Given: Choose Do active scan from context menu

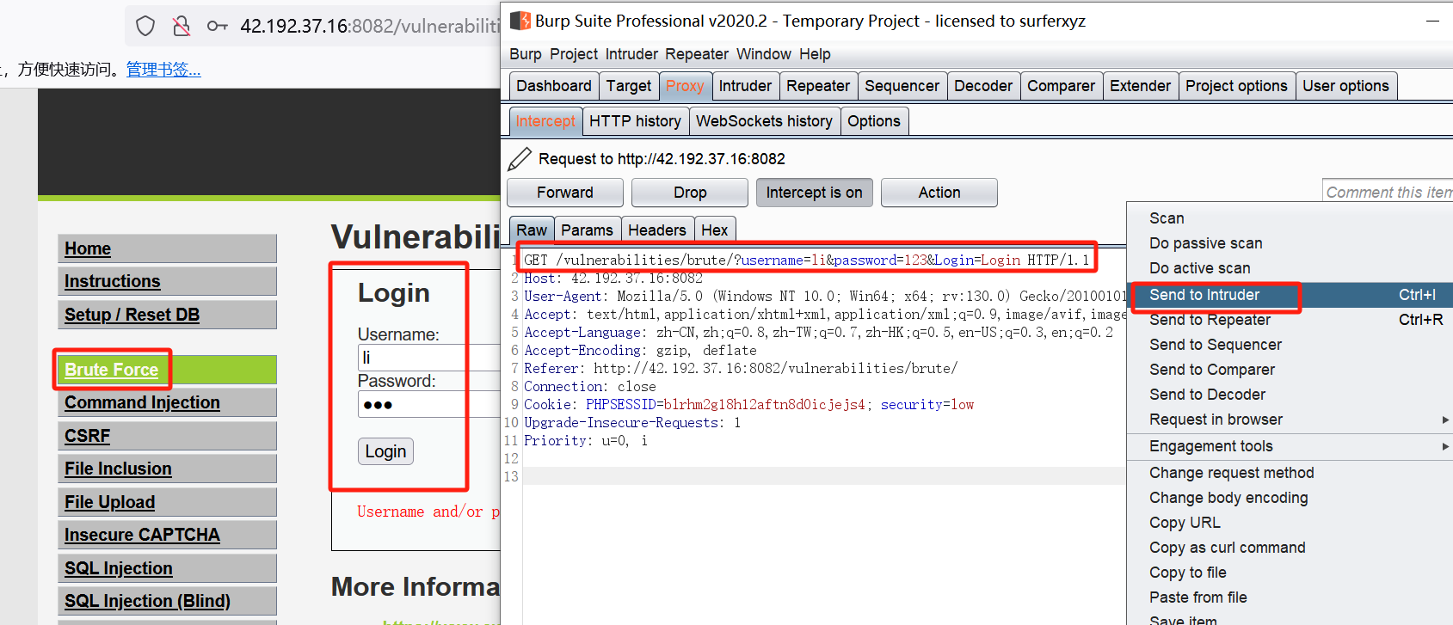Looking at the screenshot, I should (1290, 268).
